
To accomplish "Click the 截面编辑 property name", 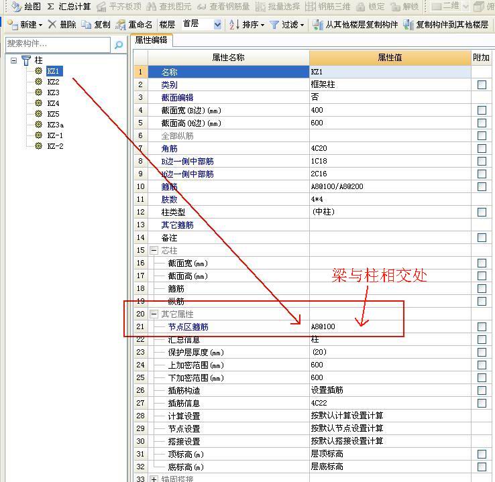I will (x=178, y=97).
